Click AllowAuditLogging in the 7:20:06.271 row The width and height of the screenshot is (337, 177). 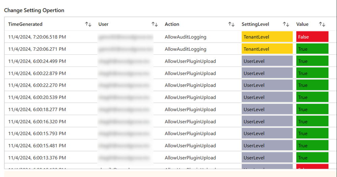(x=186, y=49)
